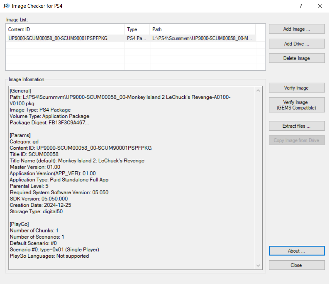This screenshot has width=329, height=284.
Task: Click Delete Image button
Action: coord(297,58)
